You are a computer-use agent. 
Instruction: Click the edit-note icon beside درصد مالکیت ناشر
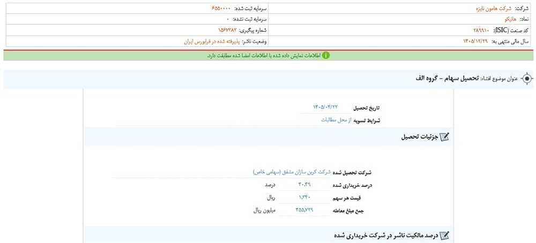tap(444, 235)
